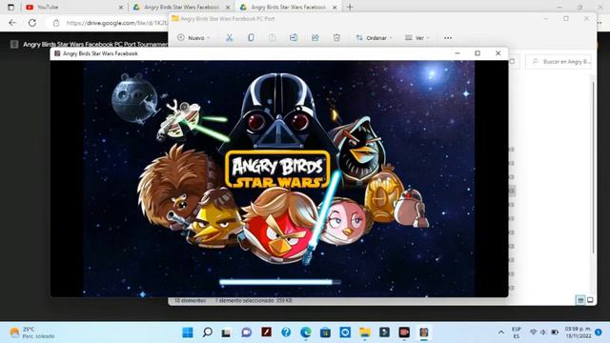The image size is (610, 343).
Task: Open the blue circle app on the taskbar
Action: tap(345, 333)
